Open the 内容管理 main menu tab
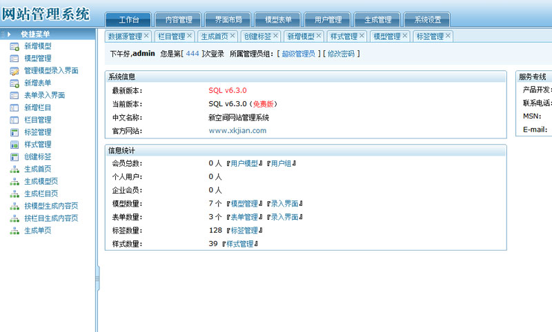This screenshot has width=552, height=332. click(x=178, y=20)
